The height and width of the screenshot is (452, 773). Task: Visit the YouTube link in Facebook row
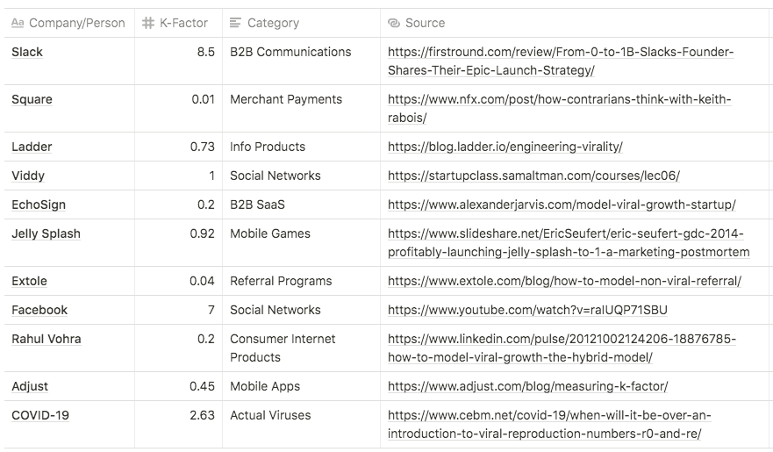click(x=527, y=310)
